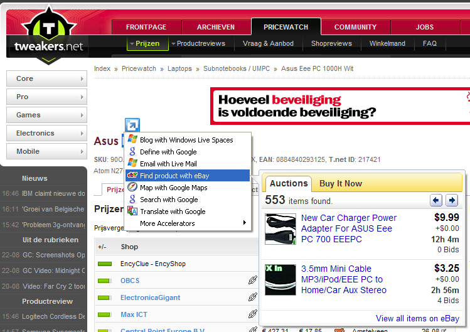
Task: Click the Pricewatch breadcrumb link
Action: pyautogui.click(x=139, y=68)
